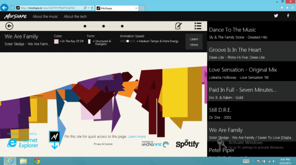Toggle the playlist list icon
The width and height of the screenshot is (296, 165).
[x=198, y=26]
